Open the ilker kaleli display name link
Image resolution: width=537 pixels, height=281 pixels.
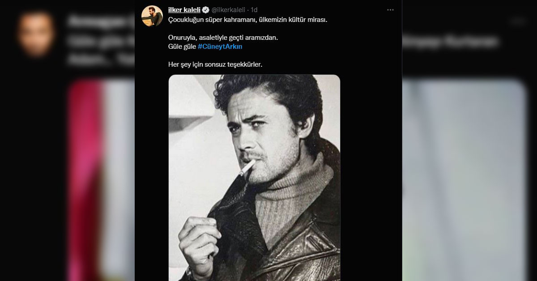[x=184, y=10]
